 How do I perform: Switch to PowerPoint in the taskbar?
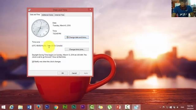[119, 107]
